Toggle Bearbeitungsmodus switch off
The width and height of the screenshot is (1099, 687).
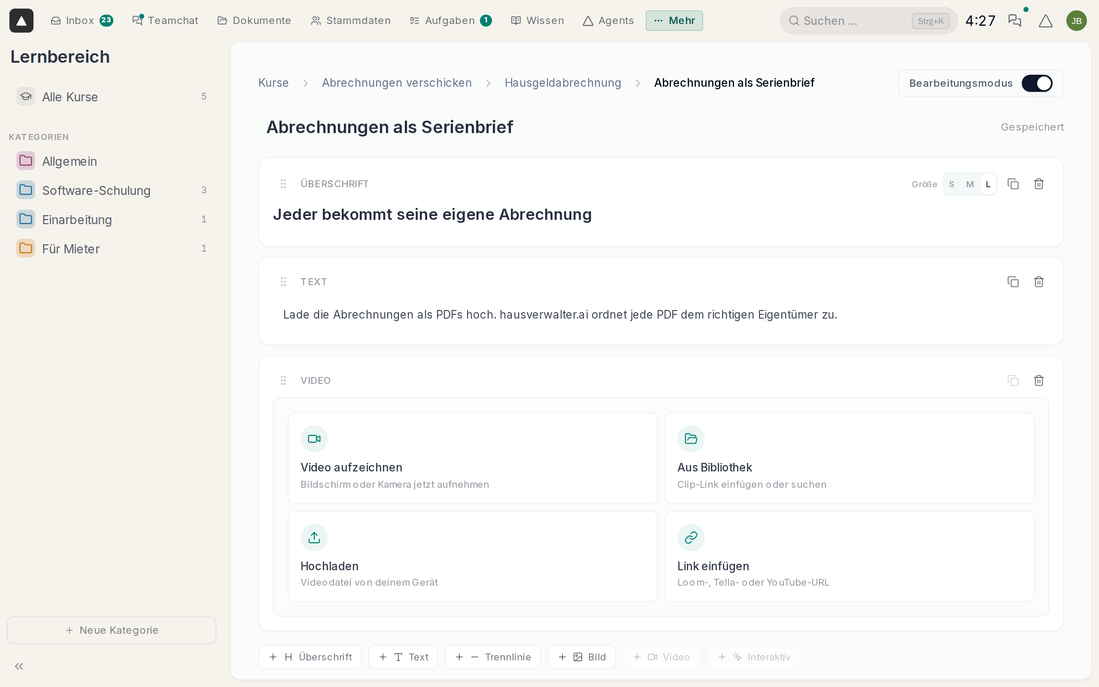[x=1037, y=83]
